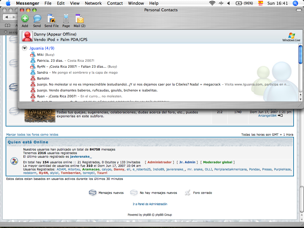Click the Spanish flag input source icon

[x=261, y=3]
